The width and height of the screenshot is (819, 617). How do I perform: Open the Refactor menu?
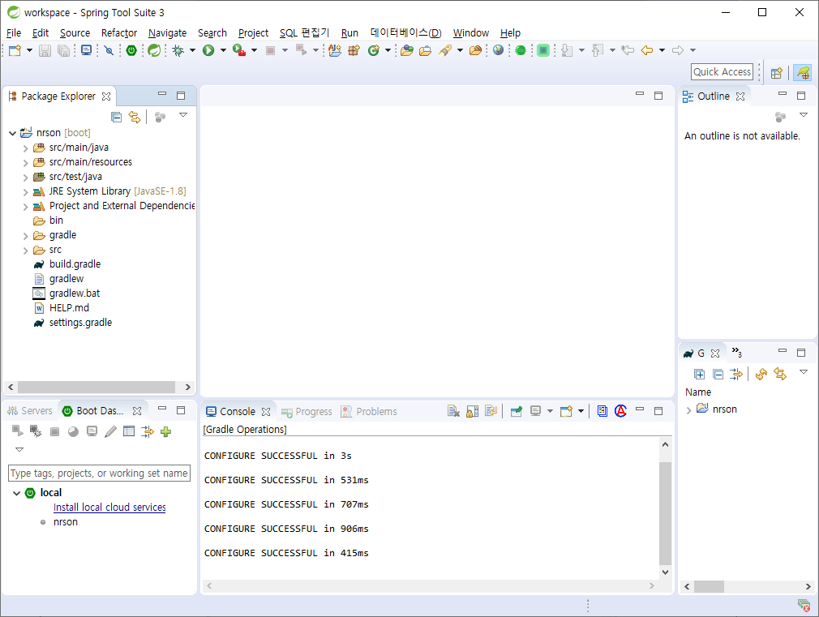(x=119, y=33)
